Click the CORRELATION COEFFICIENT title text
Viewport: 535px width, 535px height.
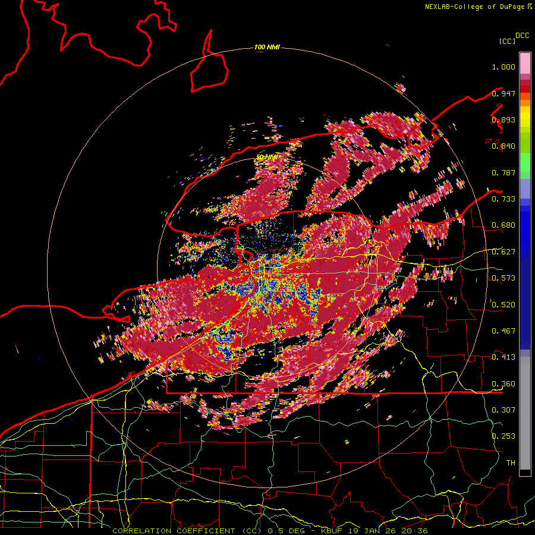coord(174,531)
